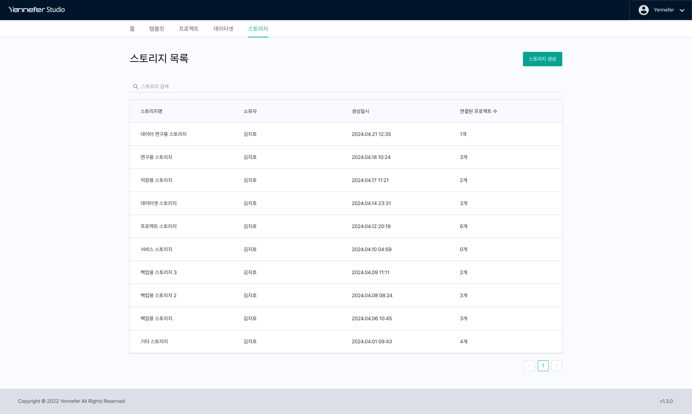The width and height of the screenshot is (692, 414).
Task: Open the 데이터 연구용 스토리지 row
Action: point(163,134)
